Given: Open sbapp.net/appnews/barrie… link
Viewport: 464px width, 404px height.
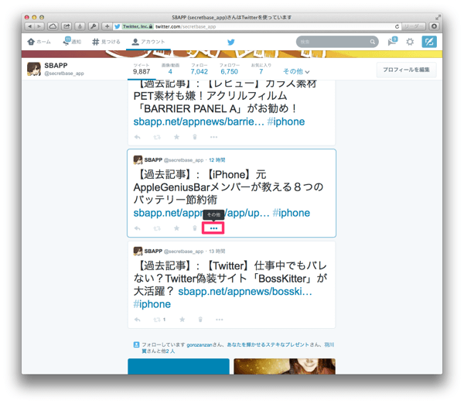Looking at the screenshot, I should coord(199,122).
